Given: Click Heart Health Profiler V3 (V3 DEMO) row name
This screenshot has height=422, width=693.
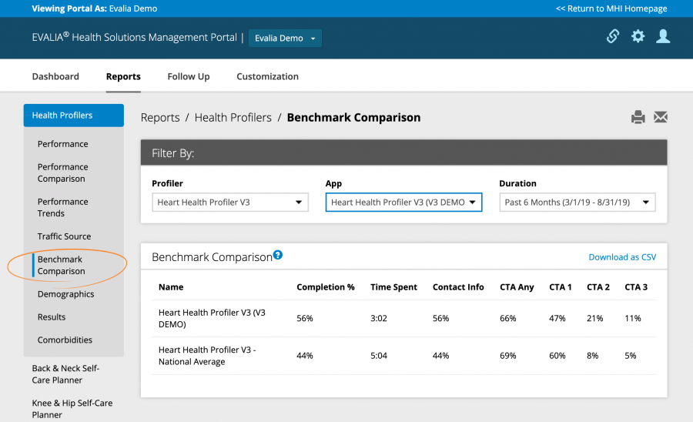Looking at the screenshot, I should click(213, 318).
